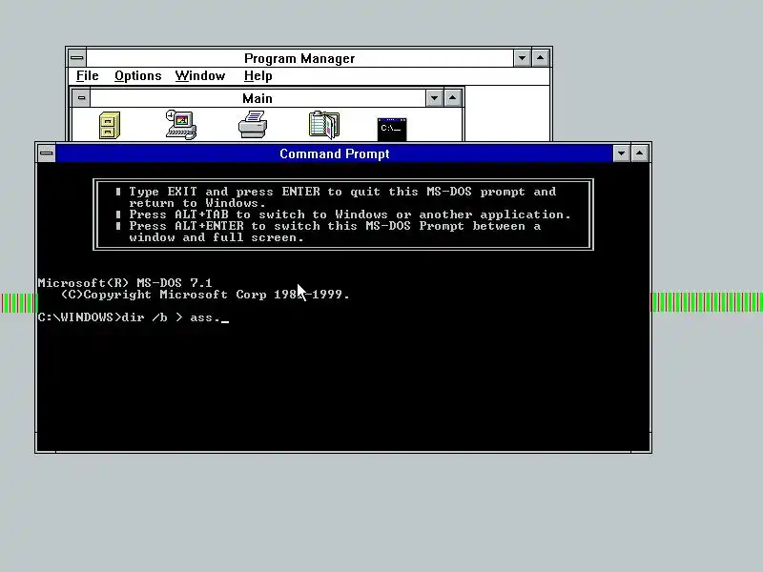This screenshot has height=572, width=763.
Task: Open the Main group control menu box
Action: click(81, 98)
